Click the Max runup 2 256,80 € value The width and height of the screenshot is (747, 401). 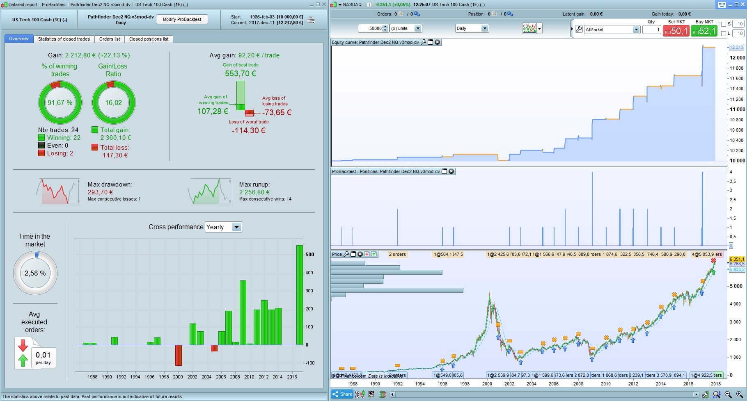click(254, 192)
